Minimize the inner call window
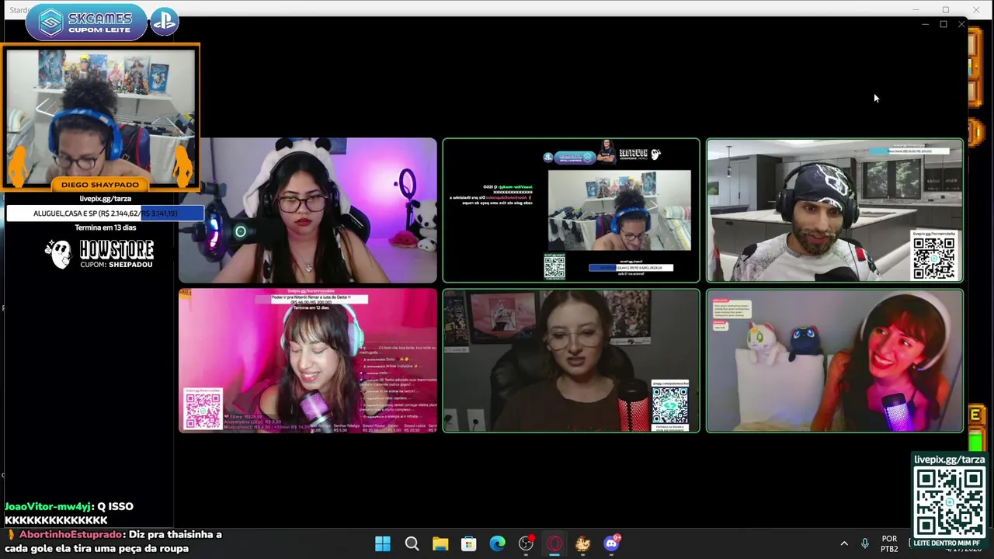 click(925, 25)
